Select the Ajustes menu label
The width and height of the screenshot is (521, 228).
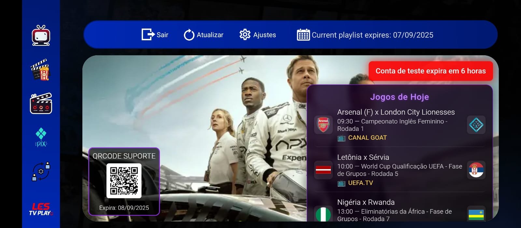click(264, 35)
